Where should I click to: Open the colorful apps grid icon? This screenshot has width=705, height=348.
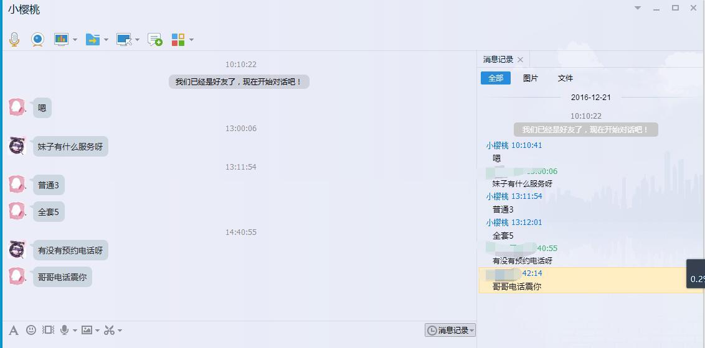click(178, 40)
